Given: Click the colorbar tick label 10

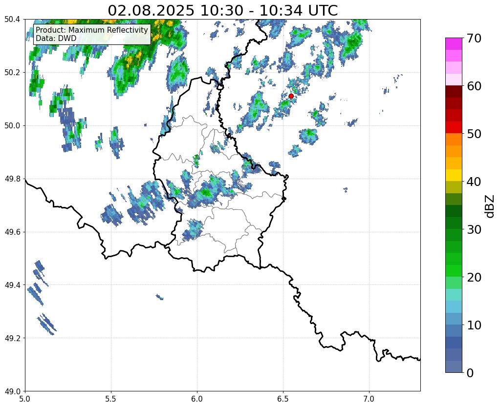Looking at the screenshot, I should [474, 325].
